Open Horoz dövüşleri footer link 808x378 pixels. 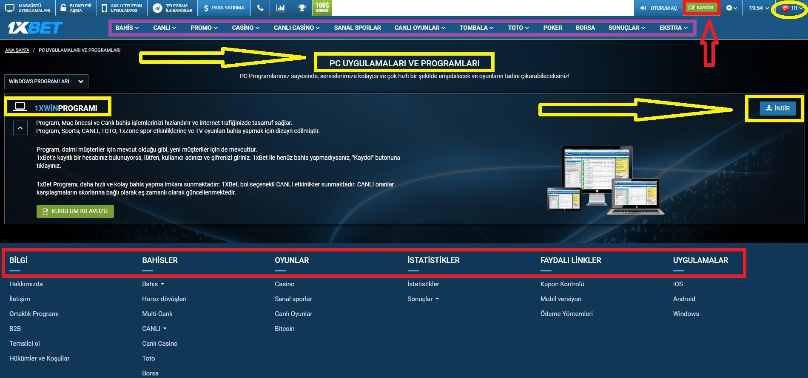164,299
